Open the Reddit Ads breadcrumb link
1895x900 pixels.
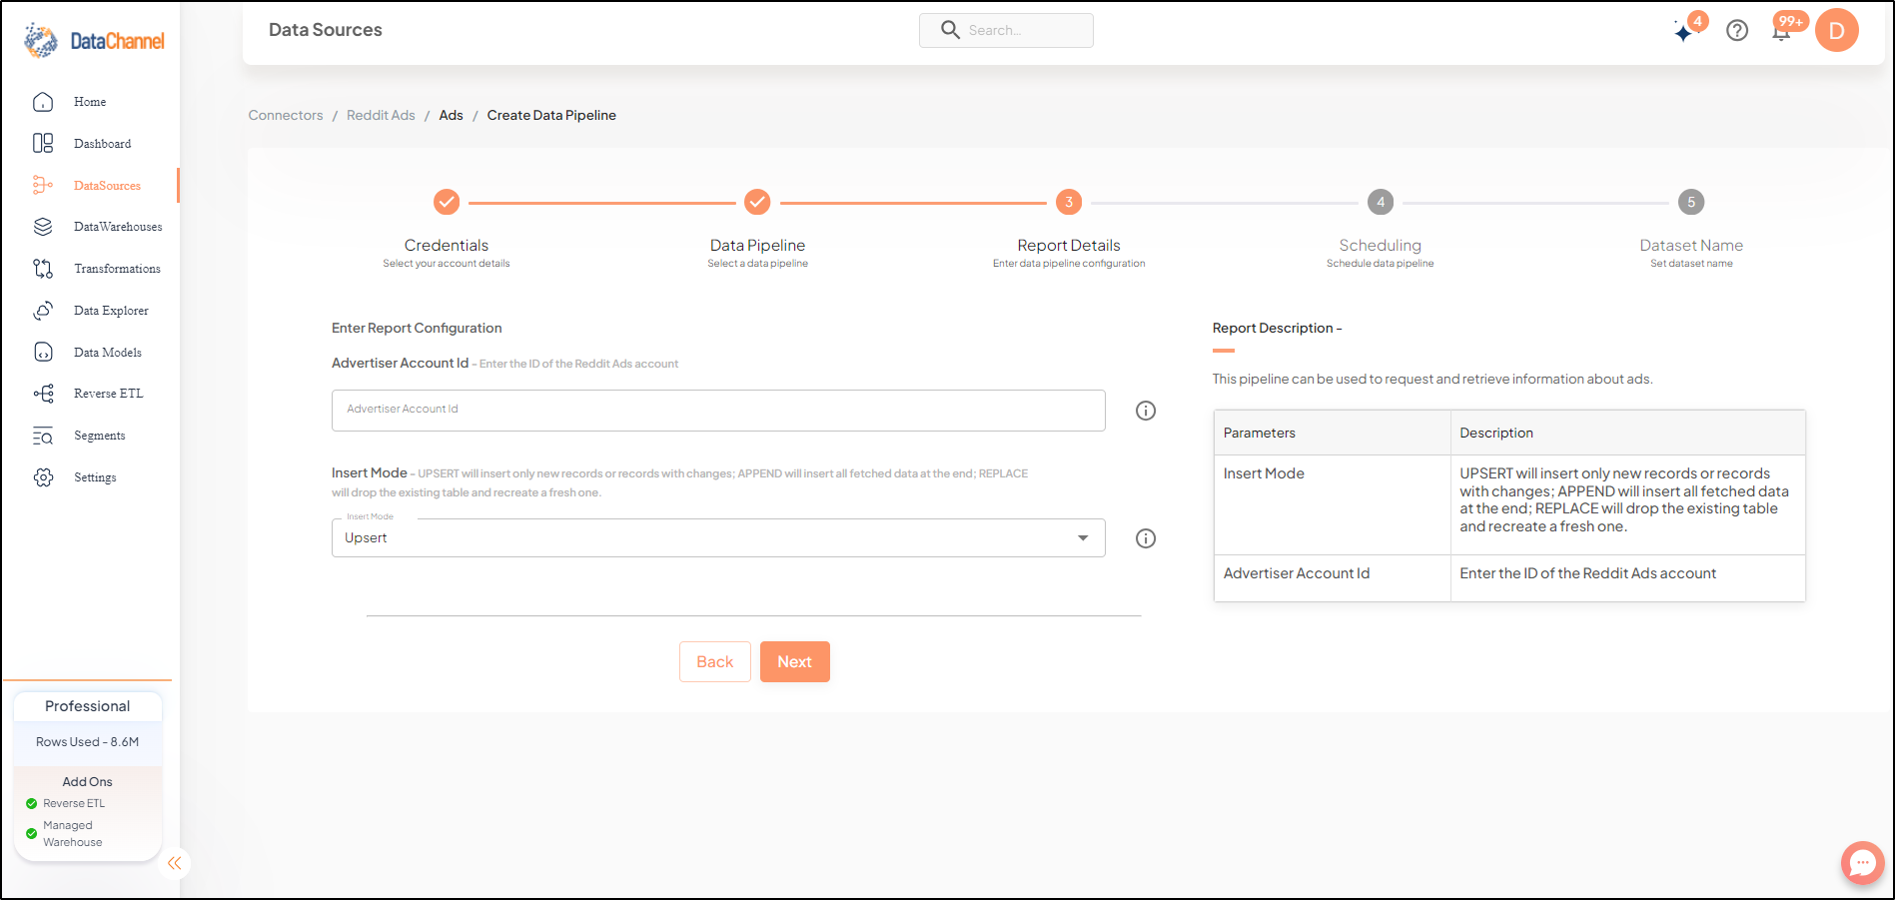pyautogui.click(x=381, y=115)
